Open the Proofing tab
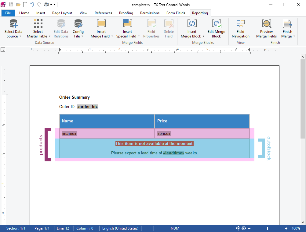 [x=126, y=13]
